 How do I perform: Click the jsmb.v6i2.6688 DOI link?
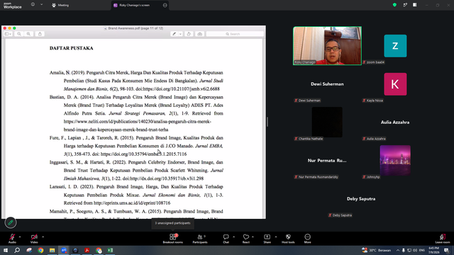pyautogui.click(x=182, y=89)
